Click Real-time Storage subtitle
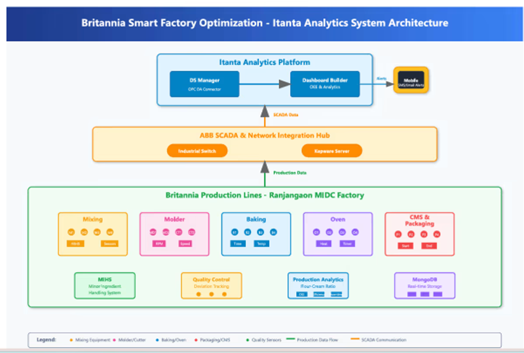The image size is (524, 353). [x=424, y=286]
